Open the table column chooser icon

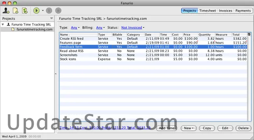pyautogui.click(x=249, y=34)
